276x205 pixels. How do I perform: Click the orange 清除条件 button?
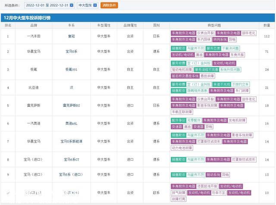point(109,5)
